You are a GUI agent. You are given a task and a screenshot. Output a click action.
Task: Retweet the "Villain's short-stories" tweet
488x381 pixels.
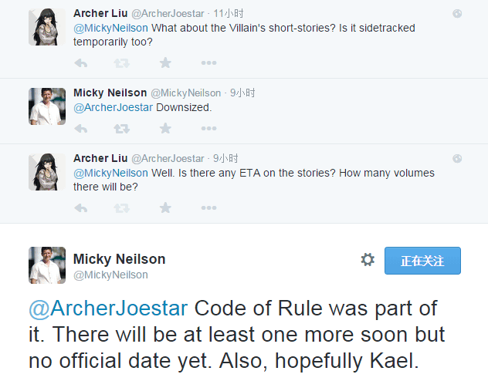click(122, 62)
